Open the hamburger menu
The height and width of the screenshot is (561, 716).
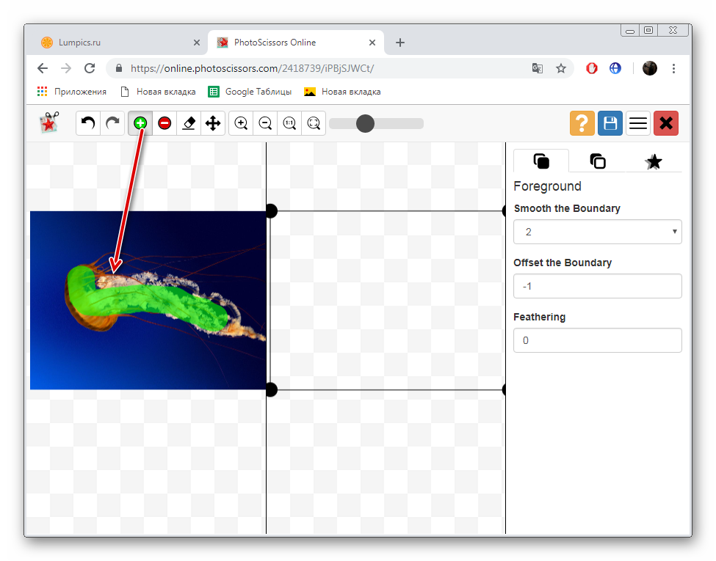638,123
